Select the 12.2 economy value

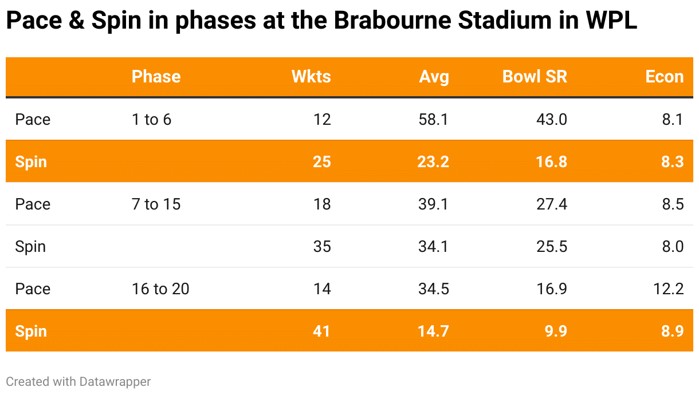click(669, 289)
